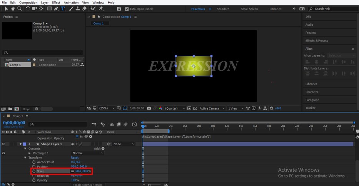The image size is (359, 186).
Task: Switch to the Small Screen workspace
Action: [249, 9]
